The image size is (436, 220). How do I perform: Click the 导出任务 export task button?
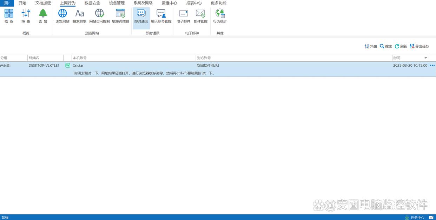coord(420,46)
